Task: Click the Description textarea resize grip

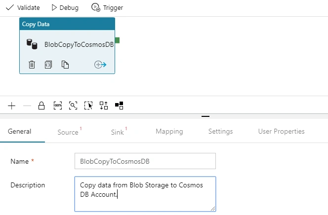Action: [213, 209]
